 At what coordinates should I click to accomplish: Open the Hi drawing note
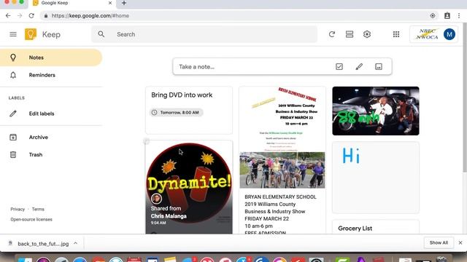376,178
